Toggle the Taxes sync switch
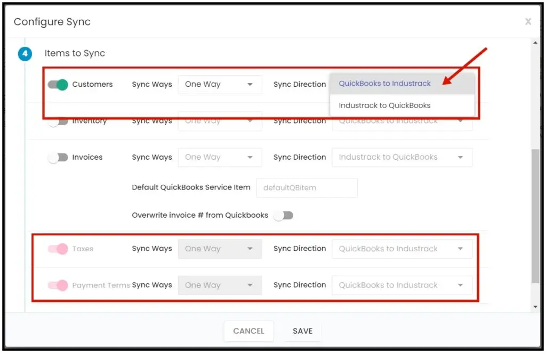546x353 pixels. [58, 249]
